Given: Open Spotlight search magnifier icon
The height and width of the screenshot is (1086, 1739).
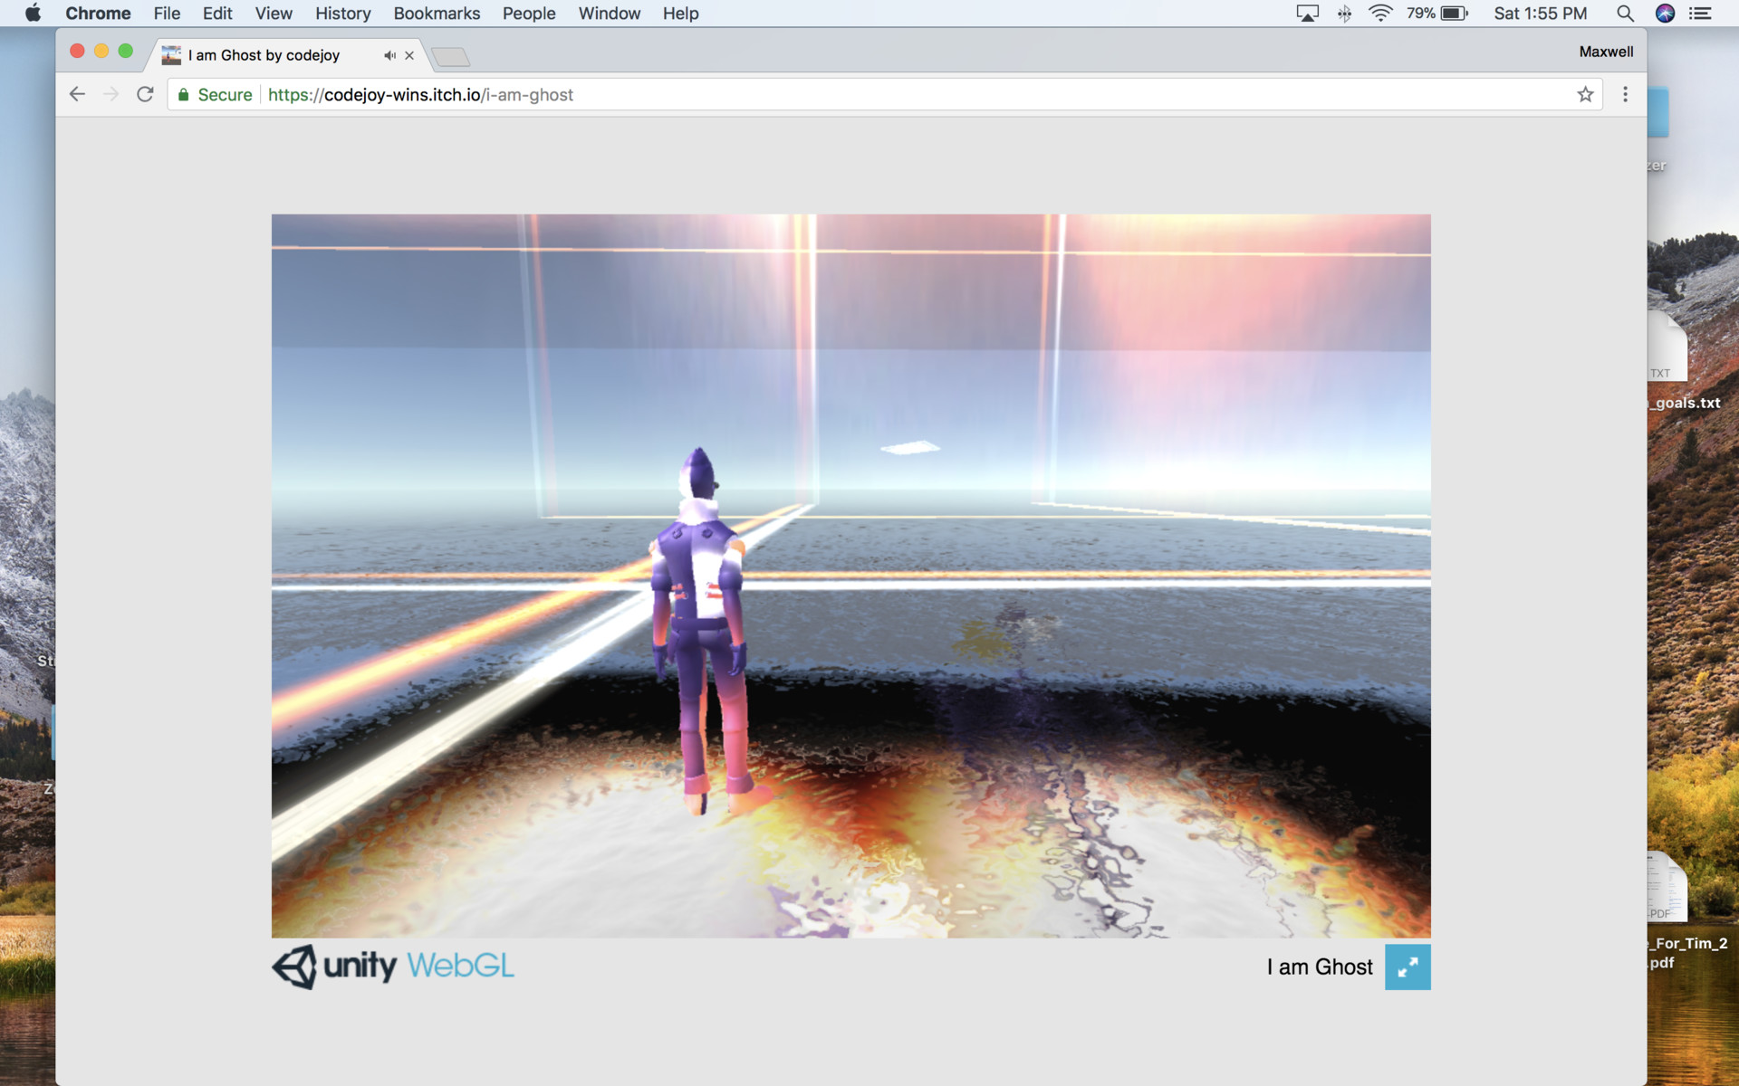Looking at the screenshot, I should coord(1625,14).
